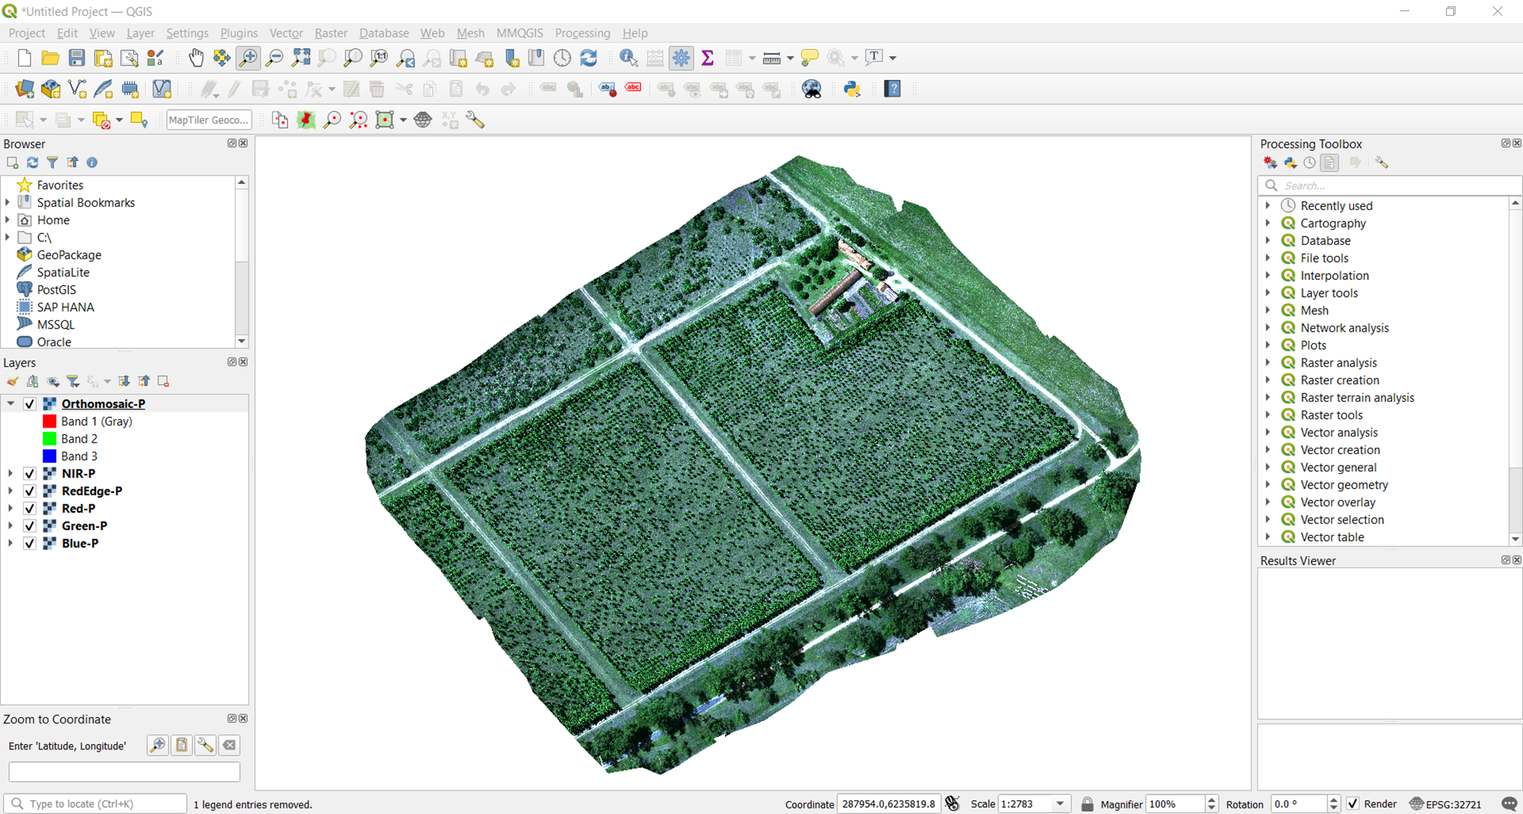Viewport: 1523px width, 814px height.
Task: Uncheck the NIR-P layer visibility
Action: pos(30,474)
